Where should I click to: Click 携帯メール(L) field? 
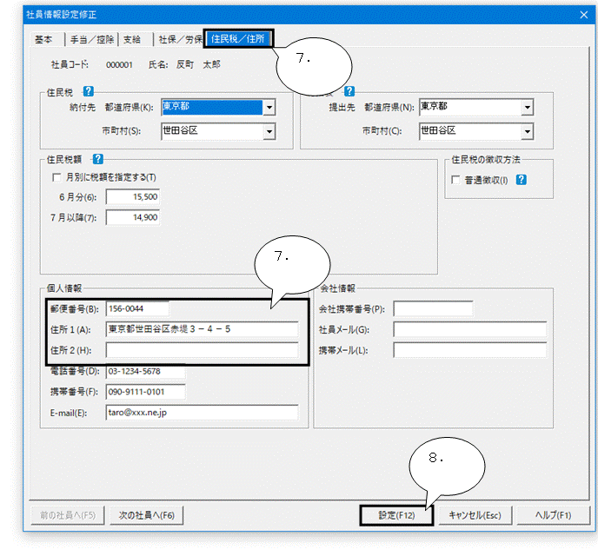click(x=470, y=350)
